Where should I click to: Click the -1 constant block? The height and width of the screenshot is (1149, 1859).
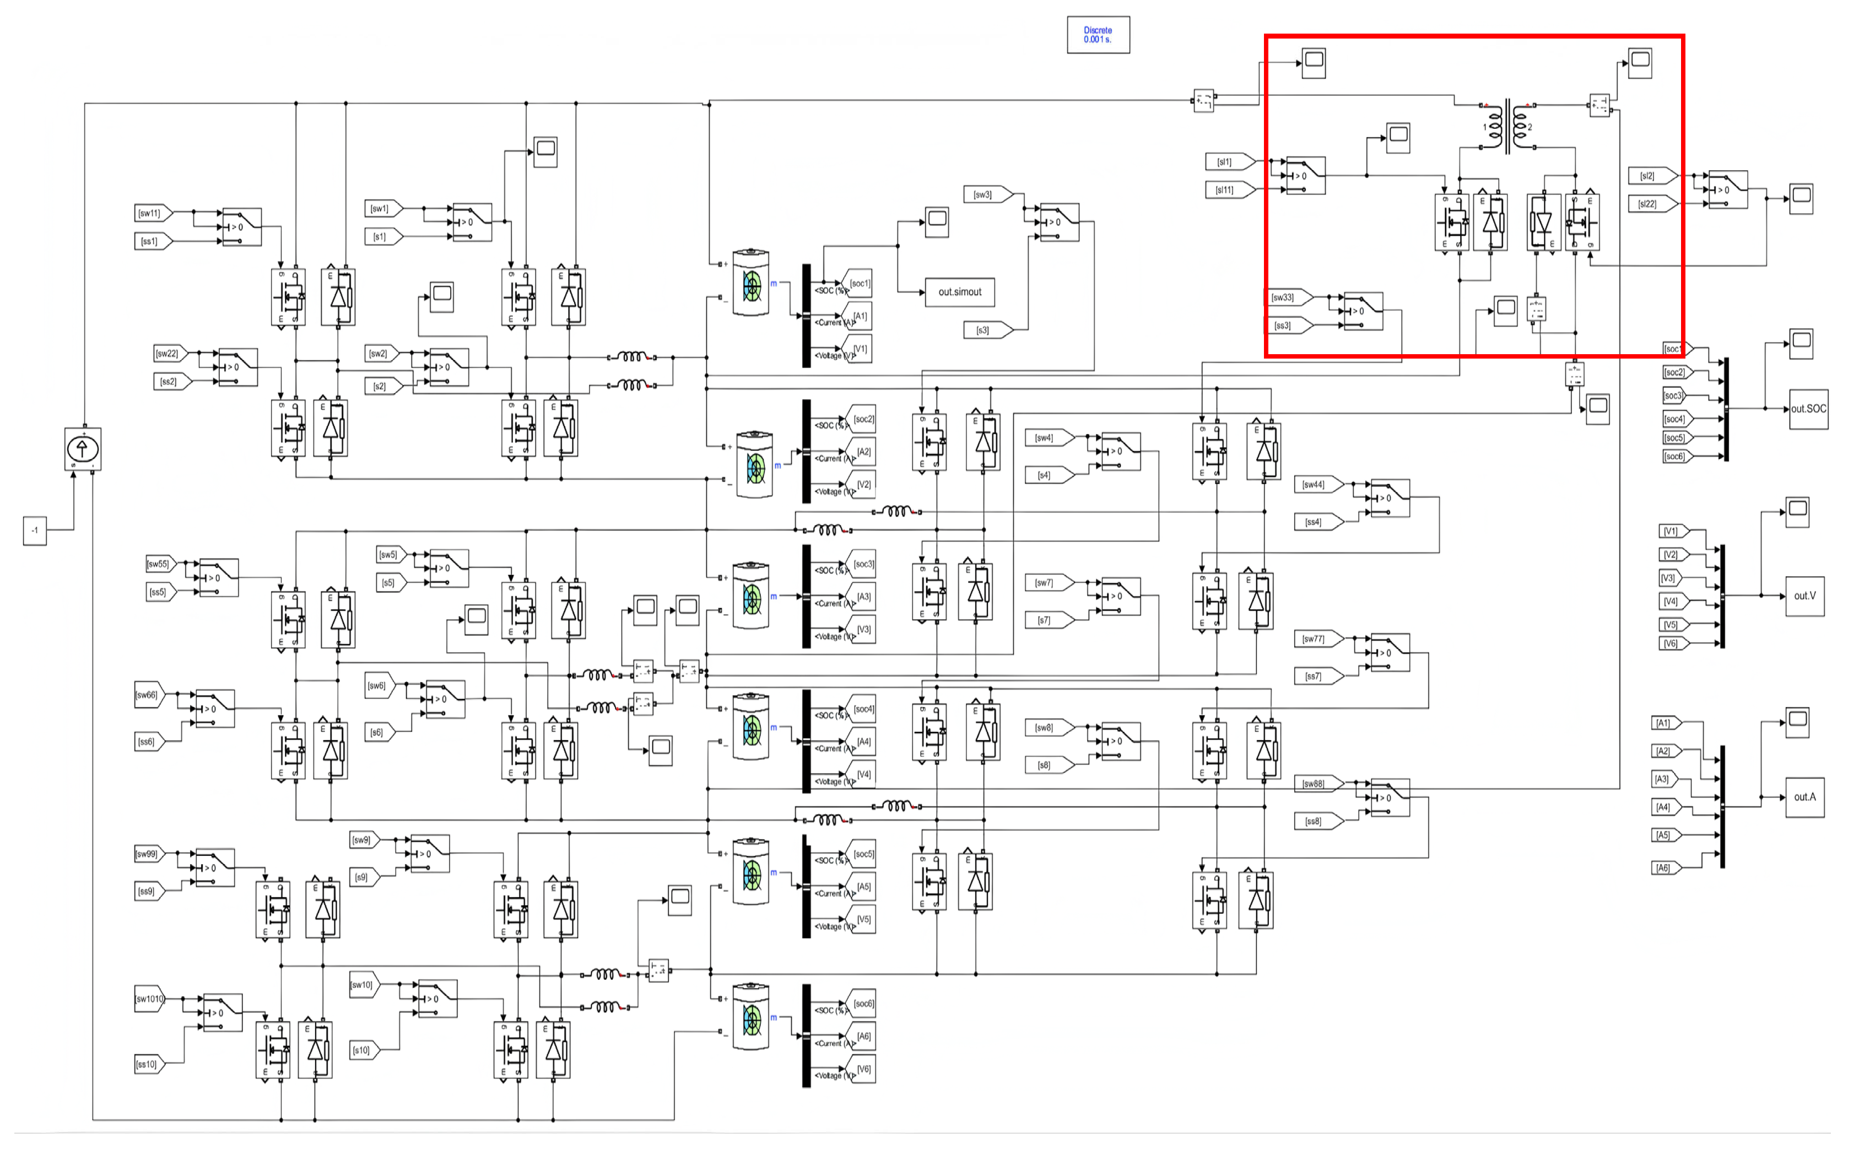[x=34, y=530]
